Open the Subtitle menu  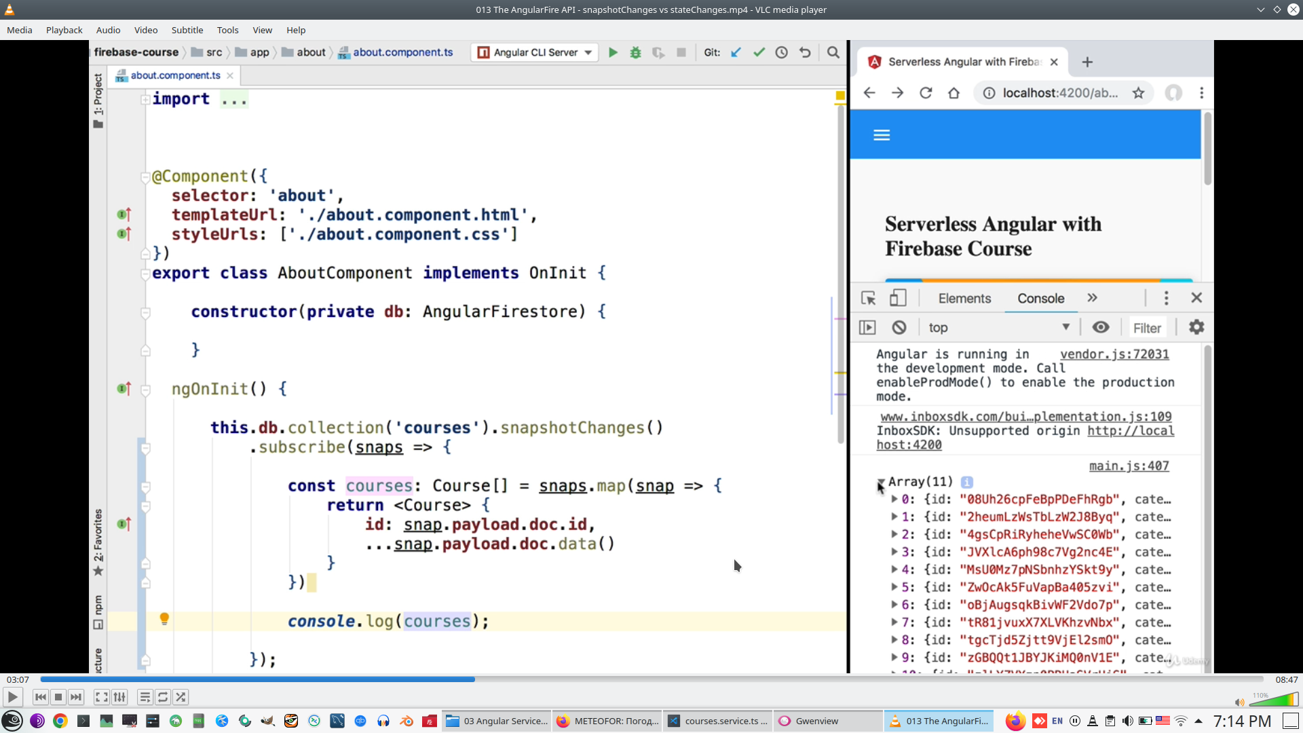(187, 30)
